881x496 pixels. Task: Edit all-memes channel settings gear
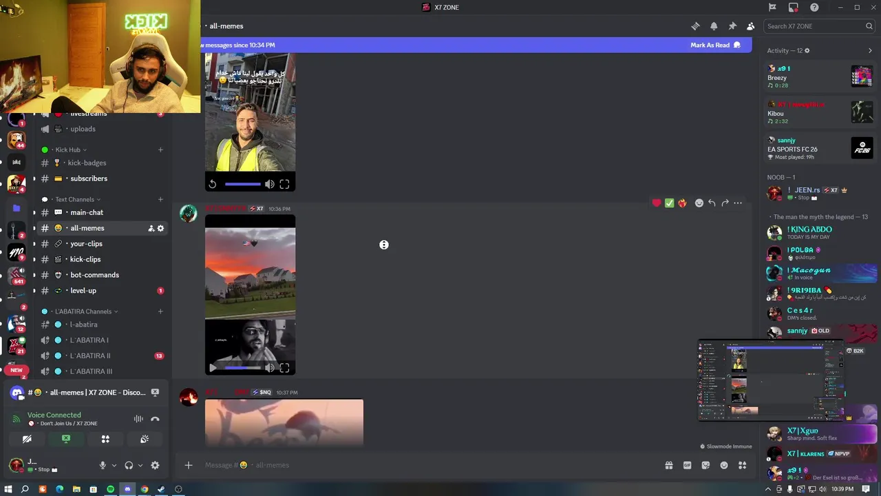point(160,228)
